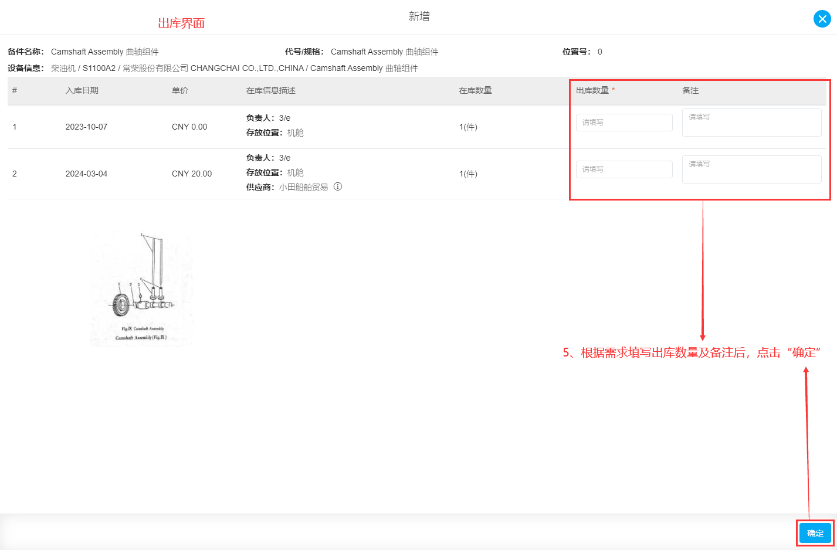Viewport: 837px width, 550px height.
Task: Click the supplier name 小田船舶贸易
Action: [304, 187]
